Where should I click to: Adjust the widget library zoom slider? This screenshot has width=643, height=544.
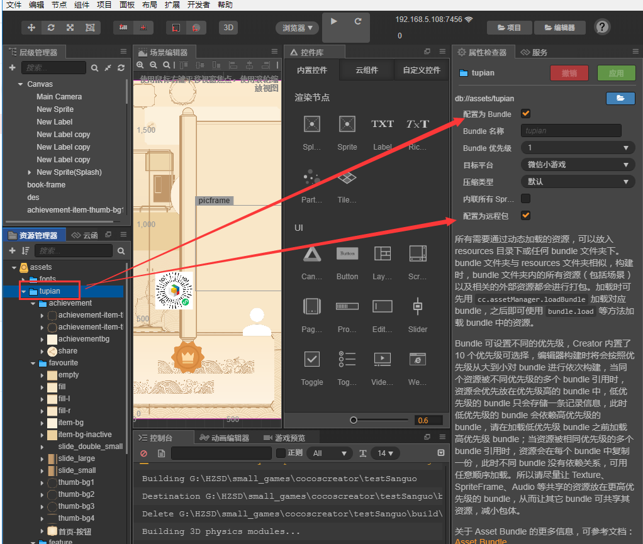pos(354,419)
